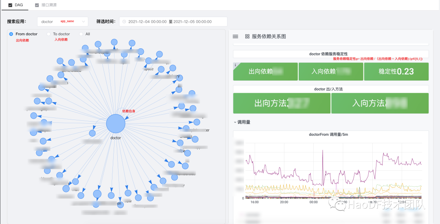Click the central doctor node
This screenshot has height=224, width=440.
[116, 124]
